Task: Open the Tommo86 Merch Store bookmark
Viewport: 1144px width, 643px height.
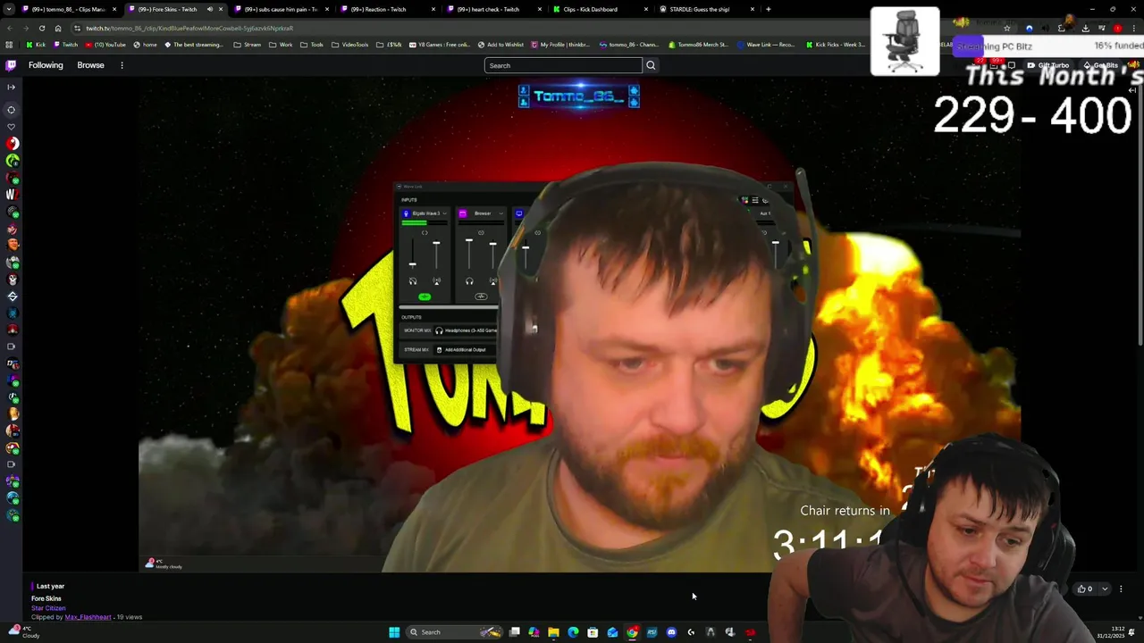Action: 697,45
